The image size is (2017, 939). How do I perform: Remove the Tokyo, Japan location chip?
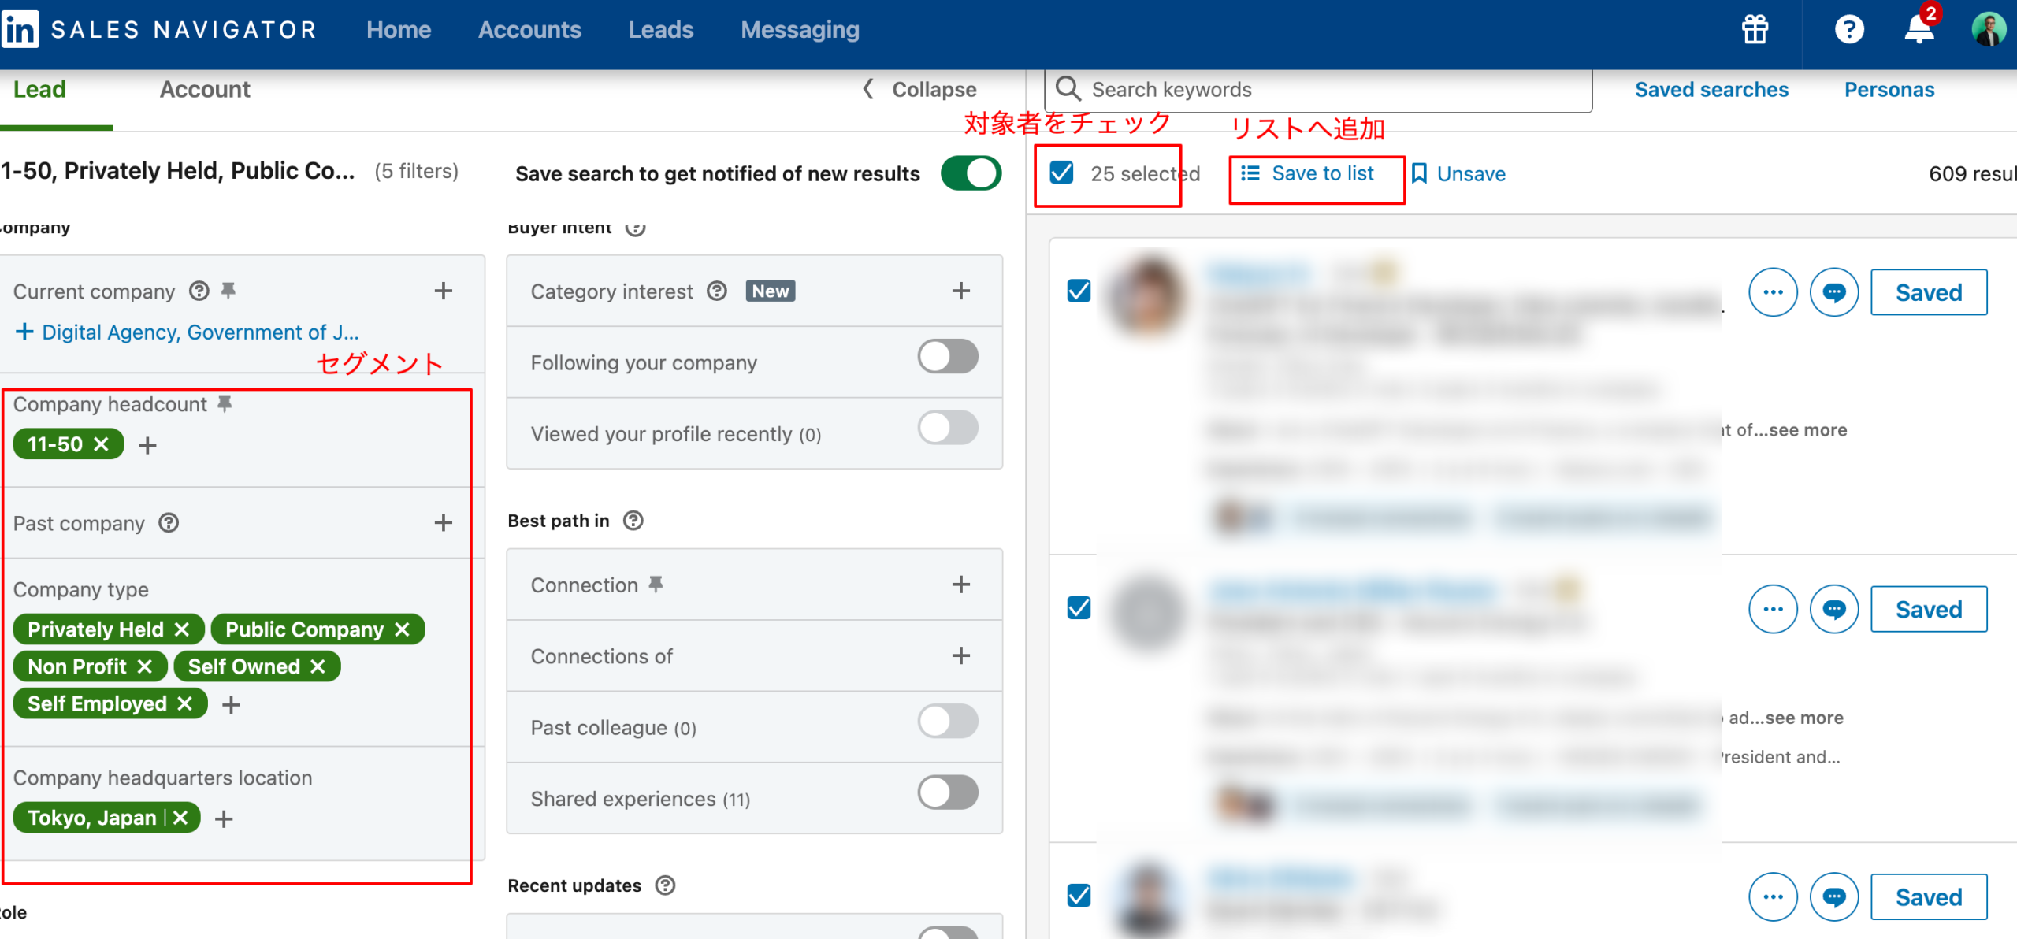(180, 818)
